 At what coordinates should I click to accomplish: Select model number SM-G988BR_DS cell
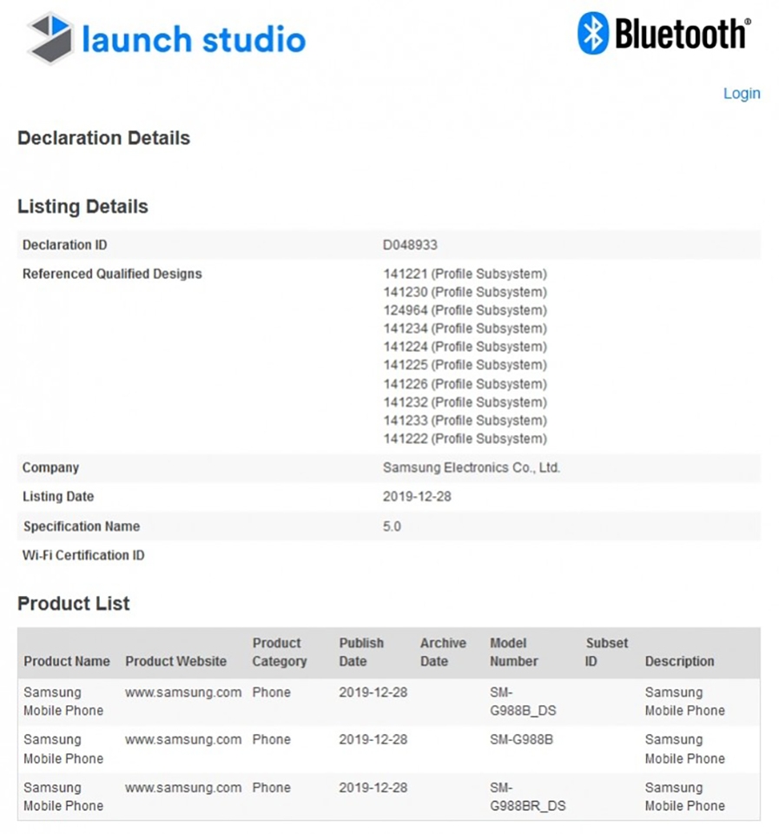(x=527, y=797)
